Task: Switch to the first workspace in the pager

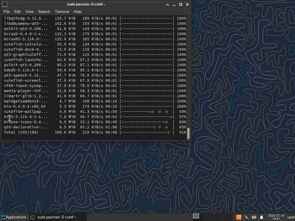Action: click(x=196, y=216)
